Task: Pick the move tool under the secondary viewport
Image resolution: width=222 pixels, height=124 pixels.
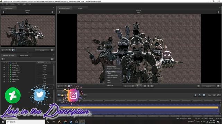Action: pyautogui.click(x=62, y=86)
